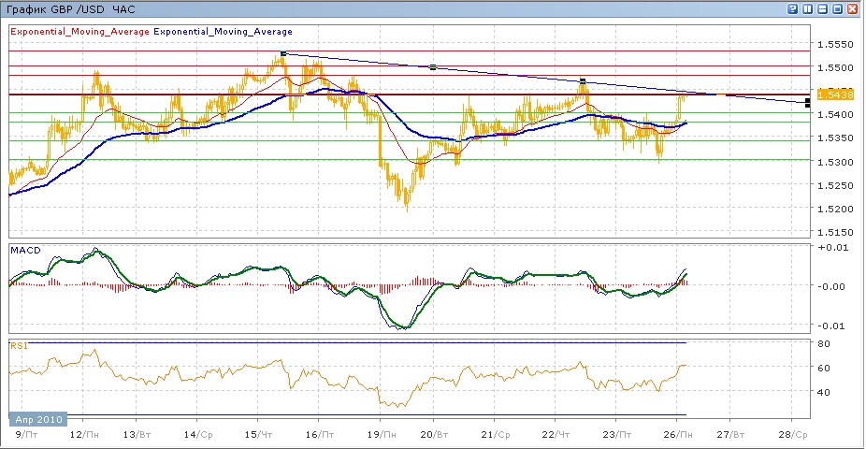Screen dimensions: 866x449
Task: Click the 1.5500 price level on scale
Action: pyautogui.click(x=834, y=68)
